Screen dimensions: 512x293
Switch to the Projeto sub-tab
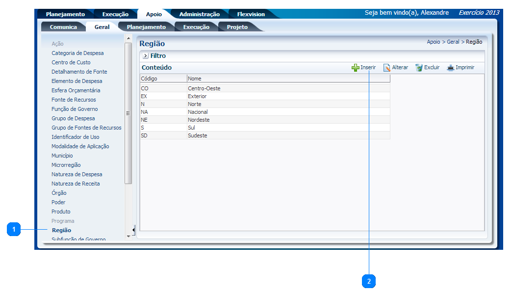237,27
